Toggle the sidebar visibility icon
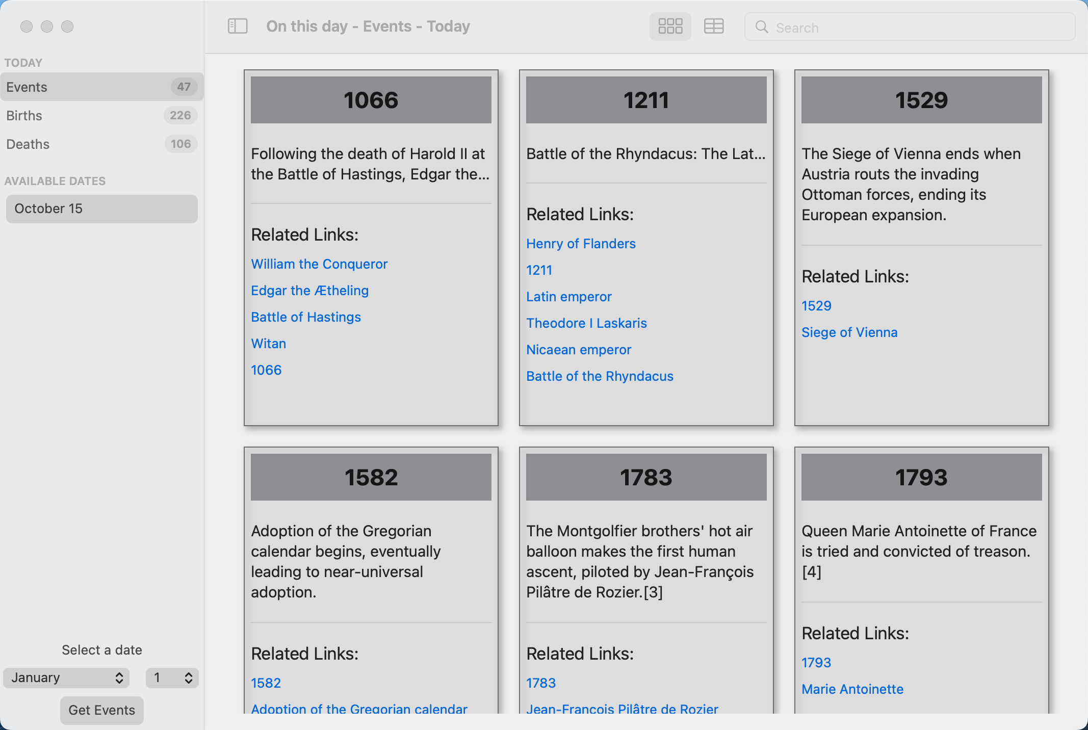The width and height of the screenshot is (1088, 730). (x=238, y=26)
